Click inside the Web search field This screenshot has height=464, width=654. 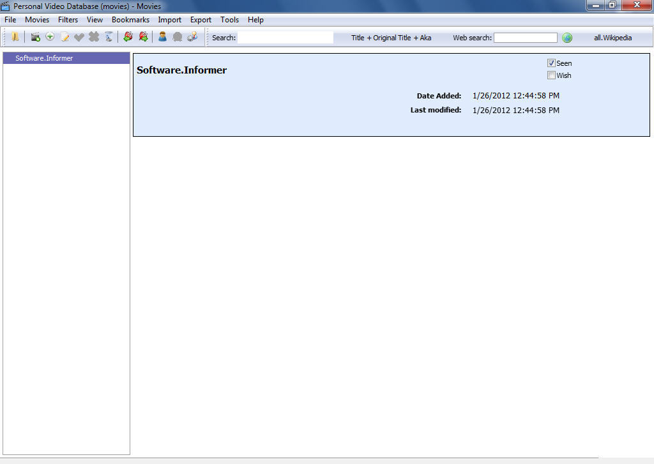tap(525, 37)
